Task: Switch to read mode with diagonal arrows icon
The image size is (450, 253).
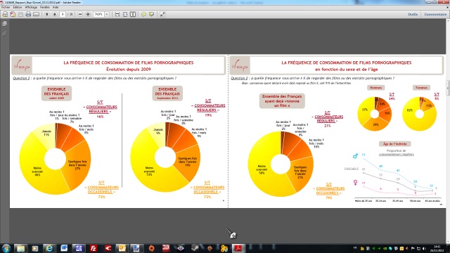Action: point(162,14)
